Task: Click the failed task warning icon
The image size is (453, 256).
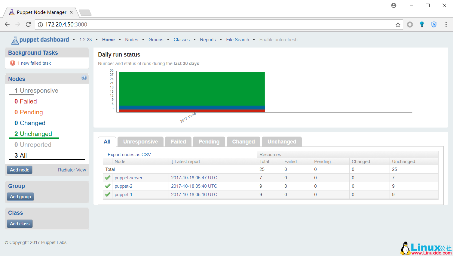Action: pos(13,63)
